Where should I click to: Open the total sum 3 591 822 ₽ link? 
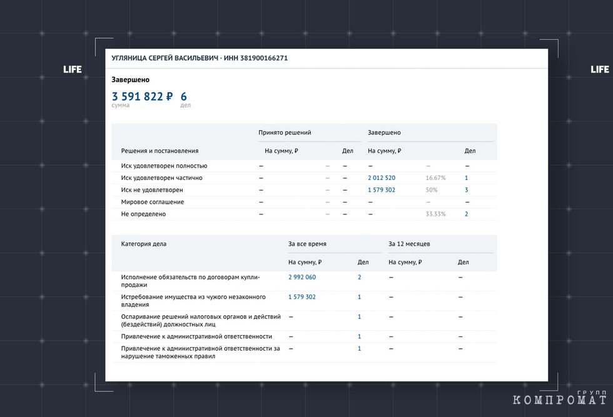click(142, 96)
